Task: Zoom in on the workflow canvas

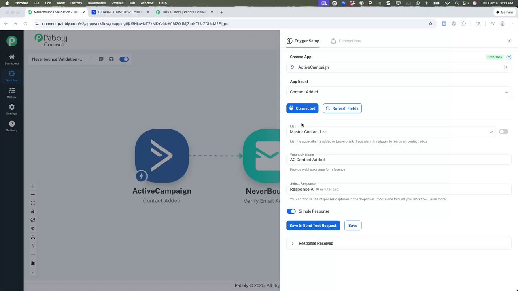Action: pos(33,186)
